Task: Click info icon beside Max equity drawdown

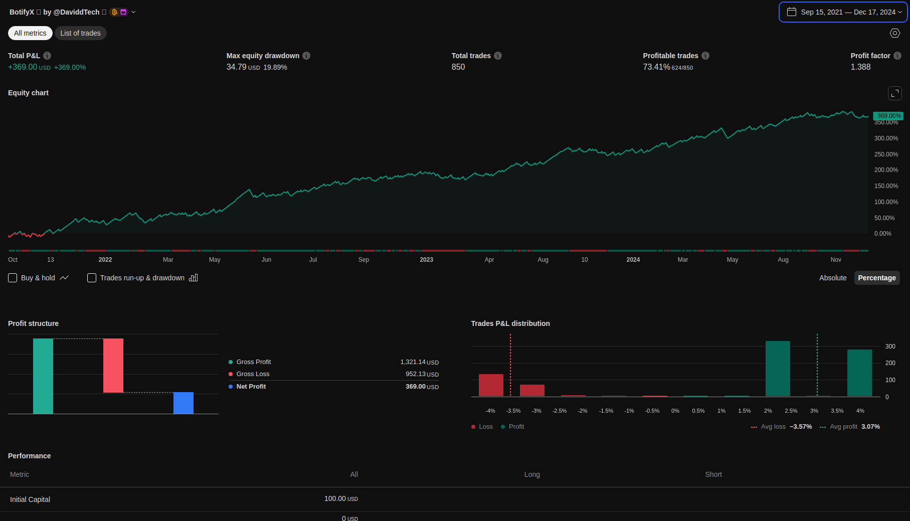Action: pyautogui.click(x=306, y=56)
